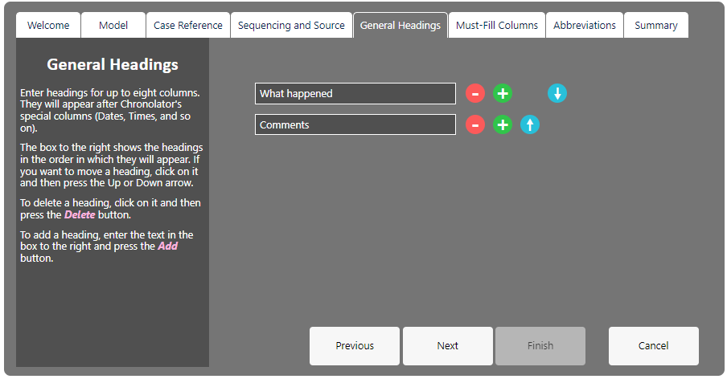Go to the Case Reference tab
The height and width of the screenshot is (379, 727).
point(188,25)
